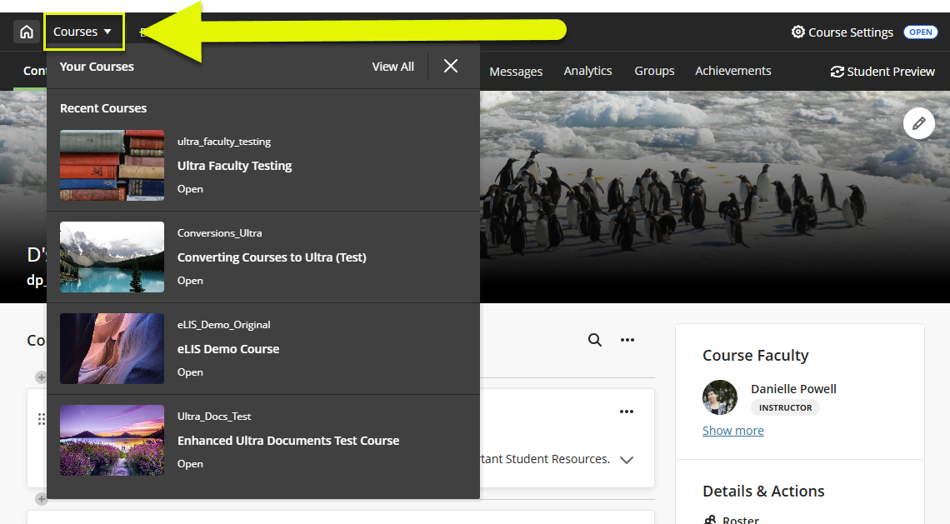Open course content search with magnifier icon
The height and width of the screenshot is (524, 950).
(594, 340)
